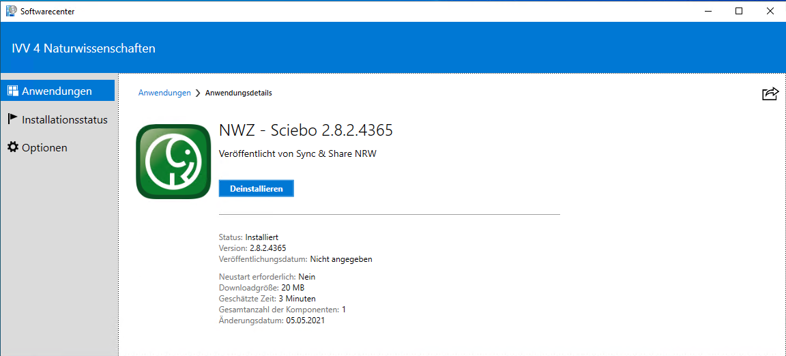Open the Optionen sidebar section
Image resolution: width=786 pixels, height=356 pixels.
(44, 148)
